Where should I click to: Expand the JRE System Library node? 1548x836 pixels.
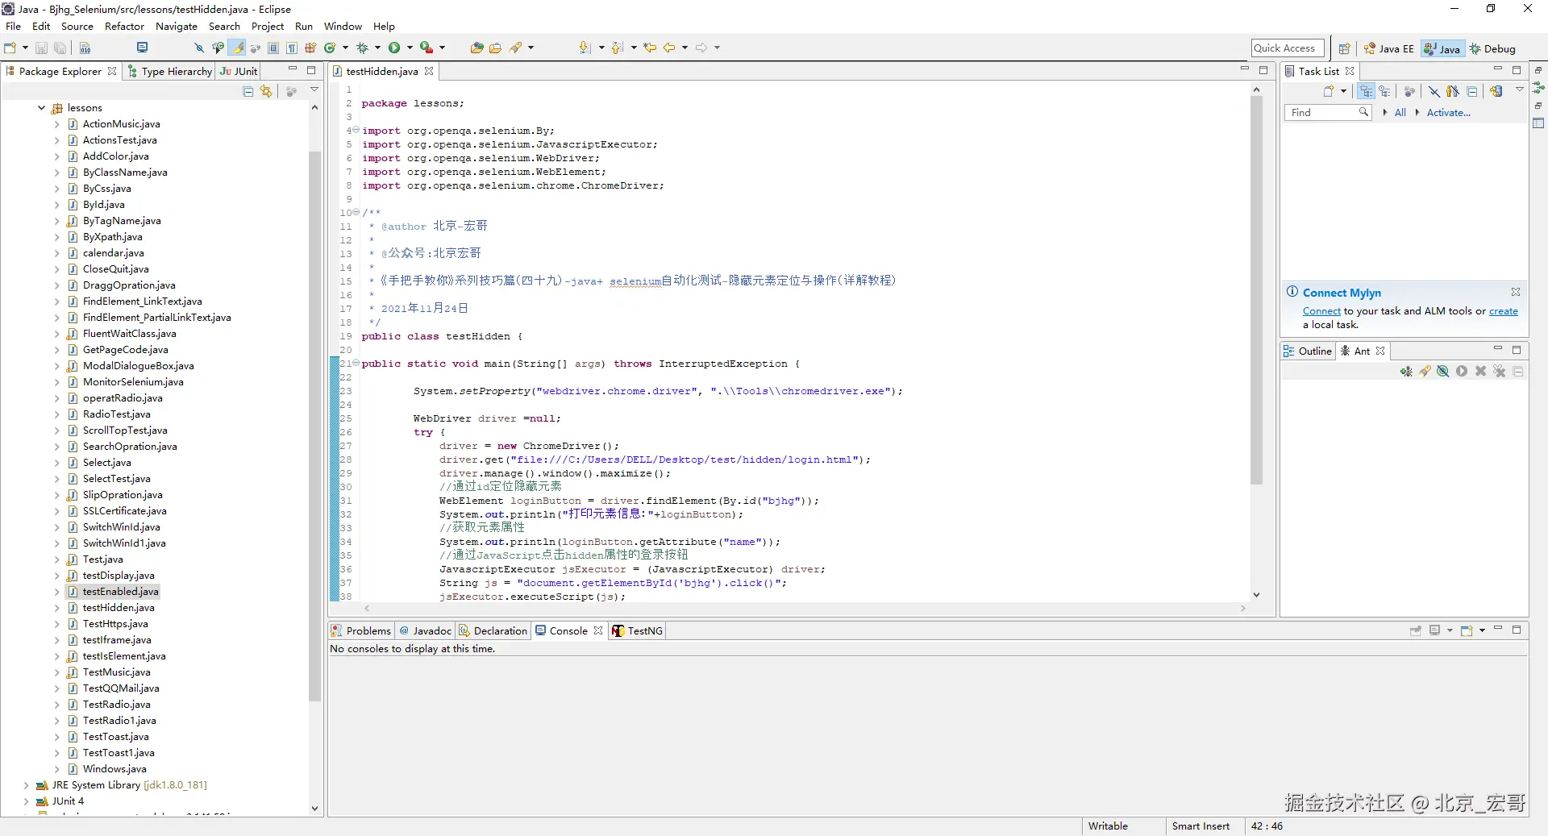tap(26, 785)
